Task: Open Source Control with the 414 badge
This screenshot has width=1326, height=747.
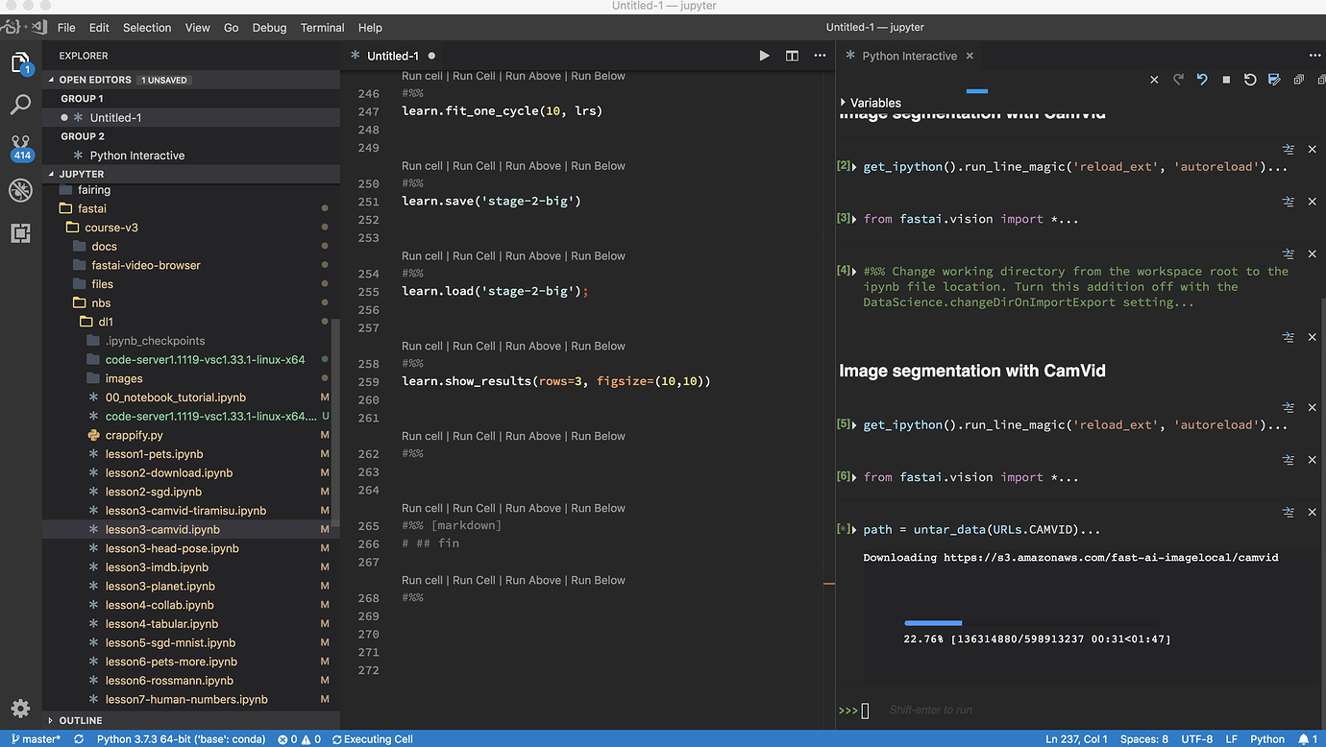Action: click(x=20, y=147)
